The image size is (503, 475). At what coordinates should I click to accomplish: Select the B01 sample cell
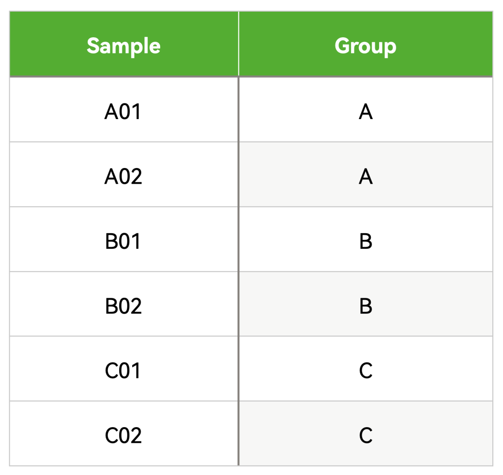click(x=124, y=239)
